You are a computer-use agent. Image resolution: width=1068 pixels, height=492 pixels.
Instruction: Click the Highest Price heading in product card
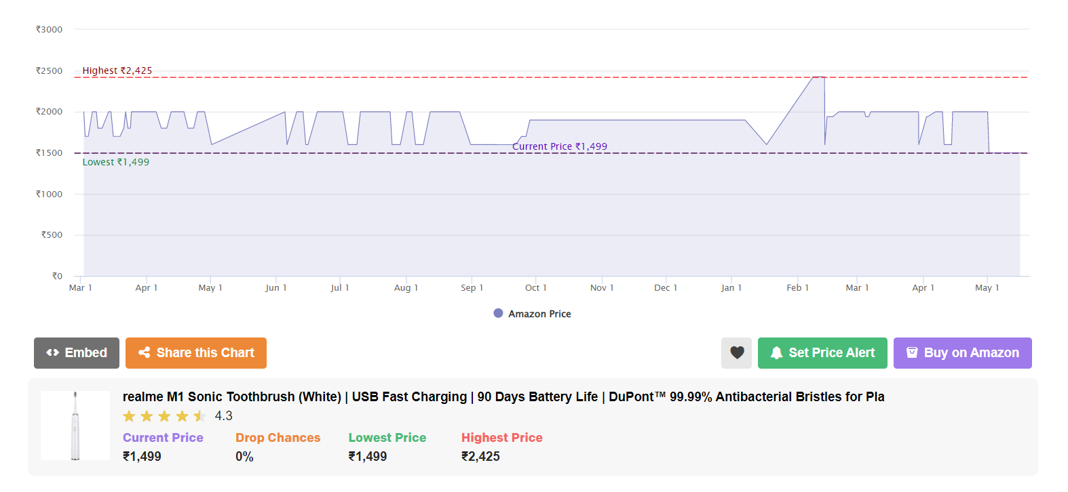click(x=501, y=438)
